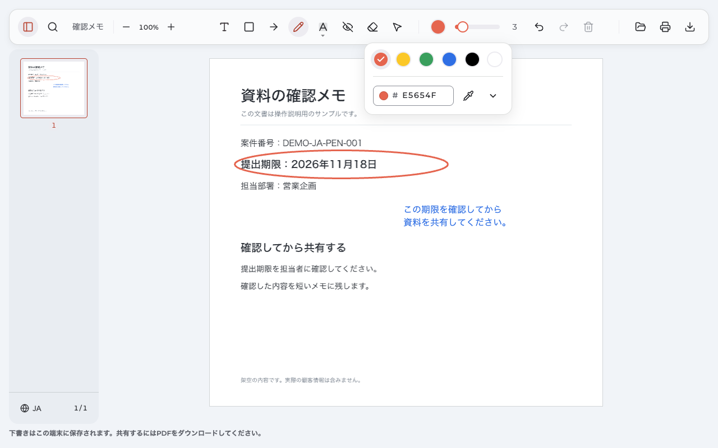Click the circled 提出期限：2026年11月18日 text

pyautogui.click(x=309, y=165)
